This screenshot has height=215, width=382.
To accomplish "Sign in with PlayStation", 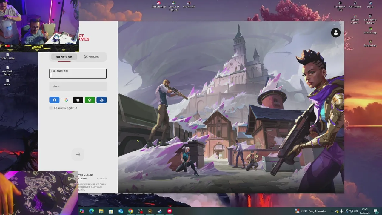I will click(x=101, y=100).
